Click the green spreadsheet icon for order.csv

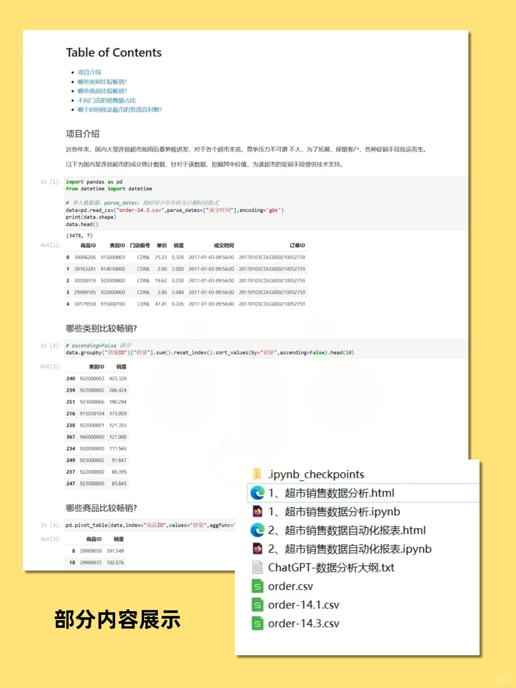[257, 586]
